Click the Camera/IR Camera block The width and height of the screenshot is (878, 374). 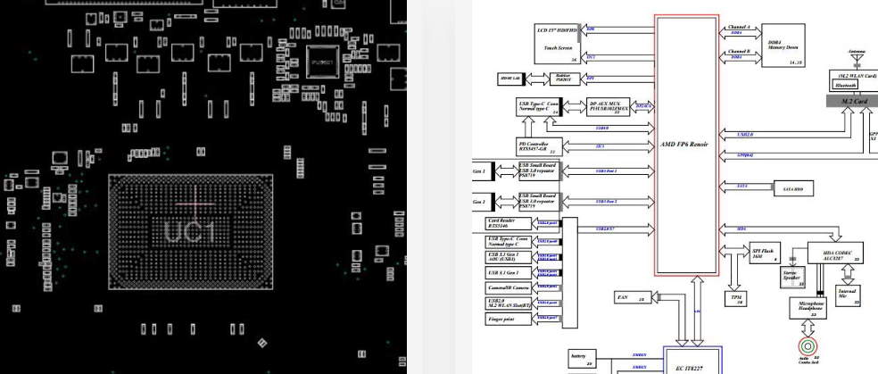[508, 287]
